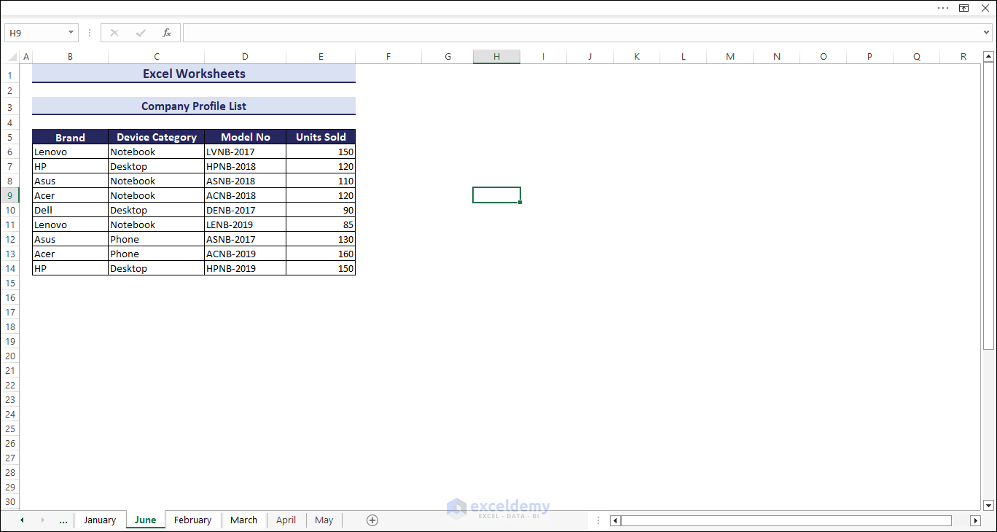Click the formula bar Cancel X icon
Screen dimensions: 997x532
tap(114, 33)
